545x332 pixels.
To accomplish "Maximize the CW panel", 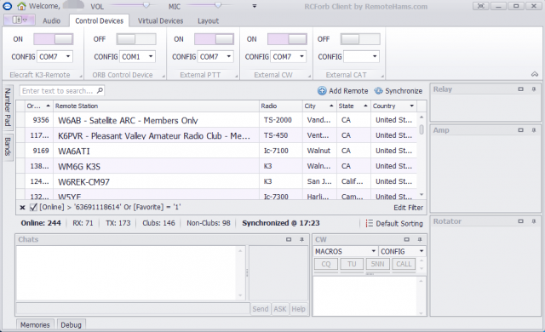I will [407, 239].
